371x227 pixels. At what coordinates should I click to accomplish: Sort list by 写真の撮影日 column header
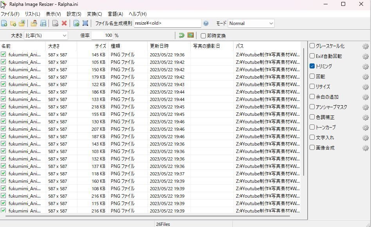[212, 46]
